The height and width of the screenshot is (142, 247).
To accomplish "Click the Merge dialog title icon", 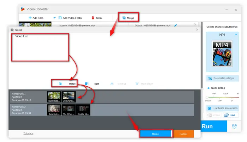I will (12, 30).
